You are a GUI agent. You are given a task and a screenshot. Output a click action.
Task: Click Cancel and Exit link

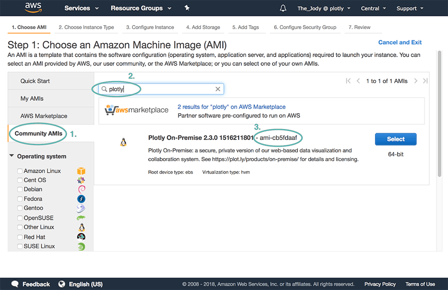[400, 43]
